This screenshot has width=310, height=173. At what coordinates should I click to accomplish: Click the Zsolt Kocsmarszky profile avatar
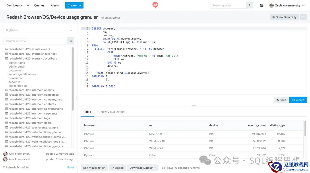pyautogui.click(x=272, y=5)
